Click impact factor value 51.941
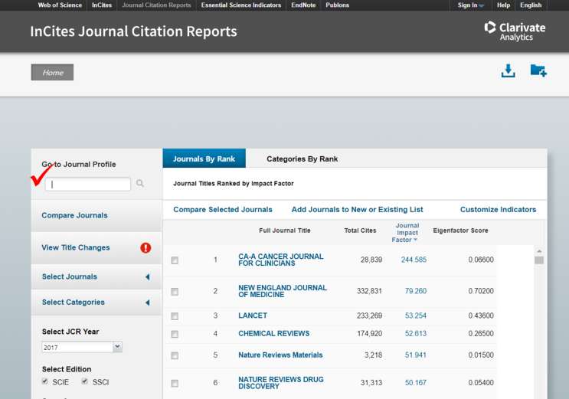 pos(416,355)
